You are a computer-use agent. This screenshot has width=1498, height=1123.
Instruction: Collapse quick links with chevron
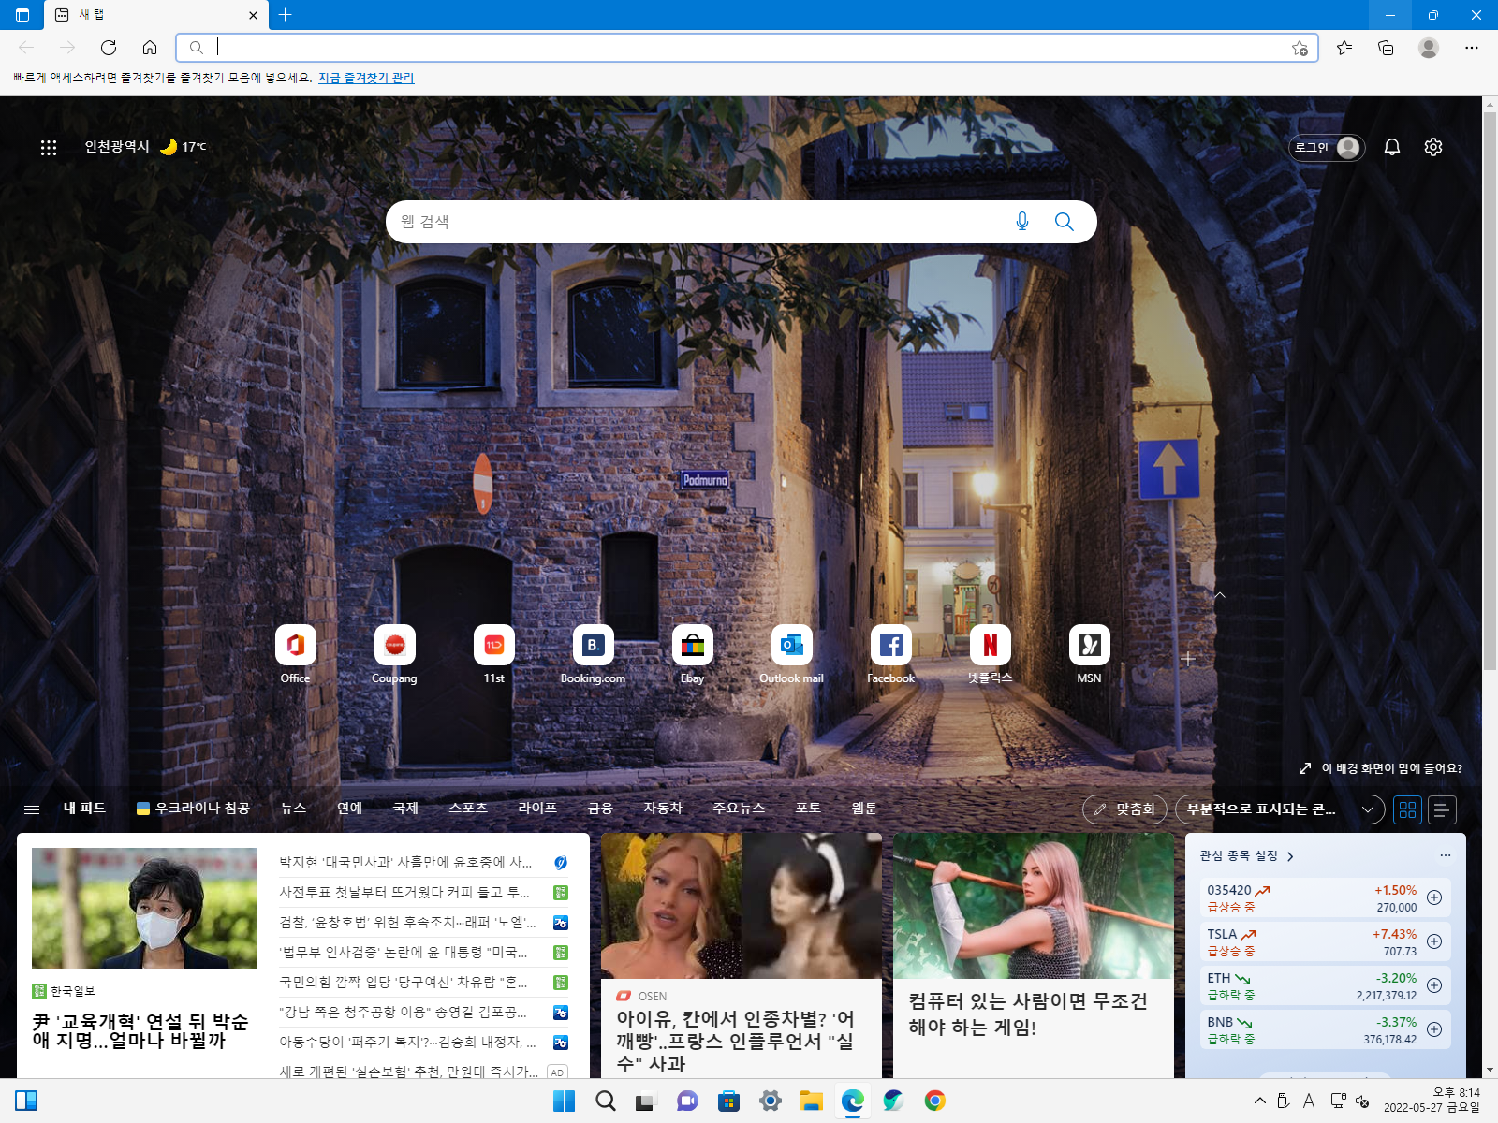point(1220,595)
